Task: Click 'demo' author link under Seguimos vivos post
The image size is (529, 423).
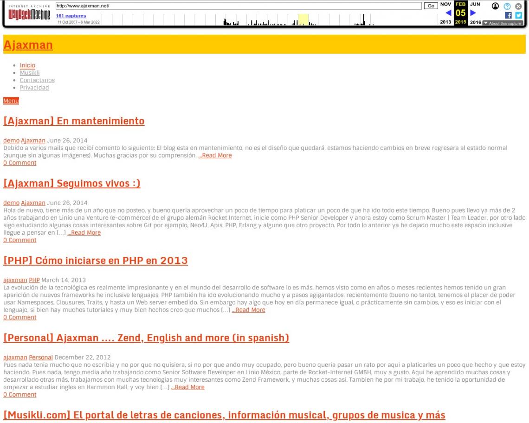Action: (12, 203)
